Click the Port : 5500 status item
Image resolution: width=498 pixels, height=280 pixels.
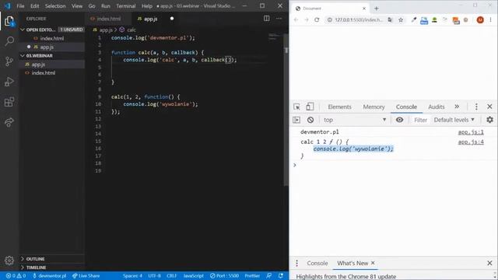224,275
